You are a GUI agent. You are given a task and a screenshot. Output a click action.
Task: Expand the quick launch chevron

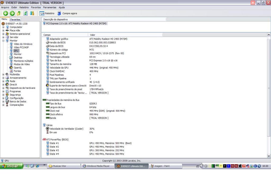click(44, 165)
